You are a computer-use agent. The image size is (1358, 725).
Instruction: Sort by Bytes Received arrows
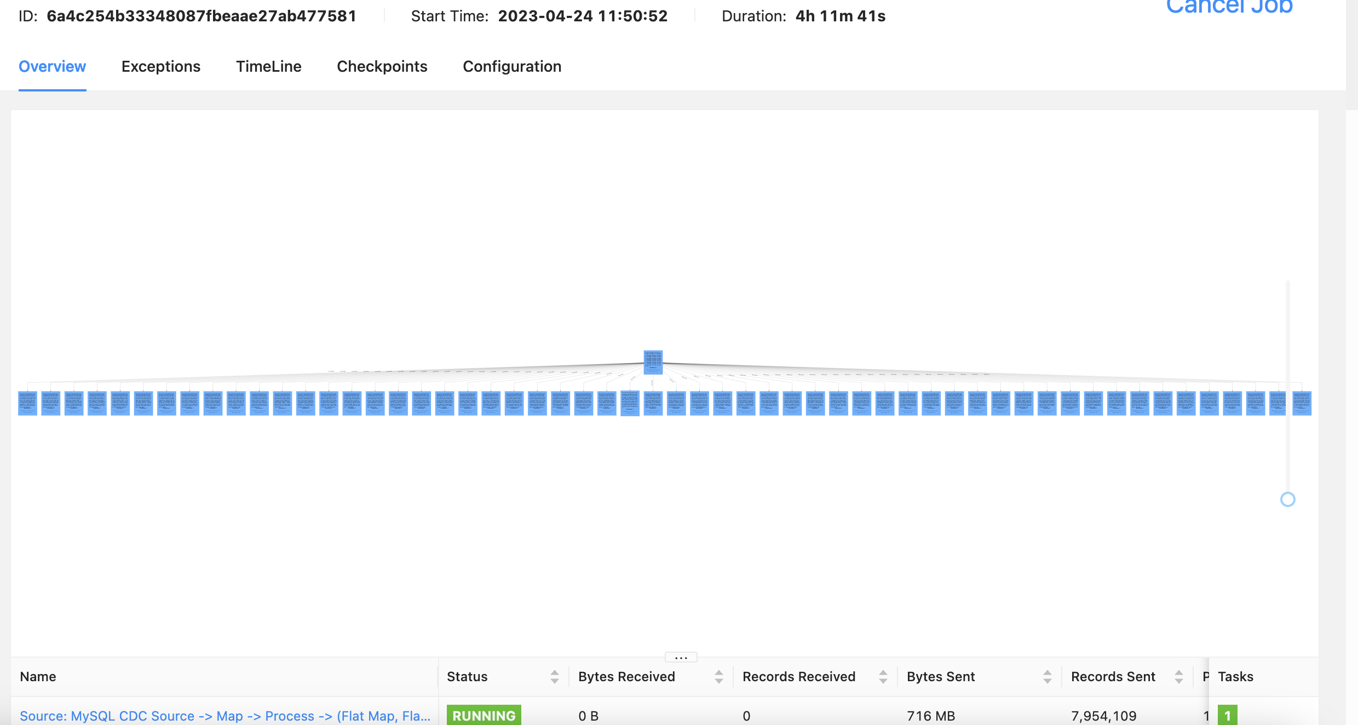718,677
